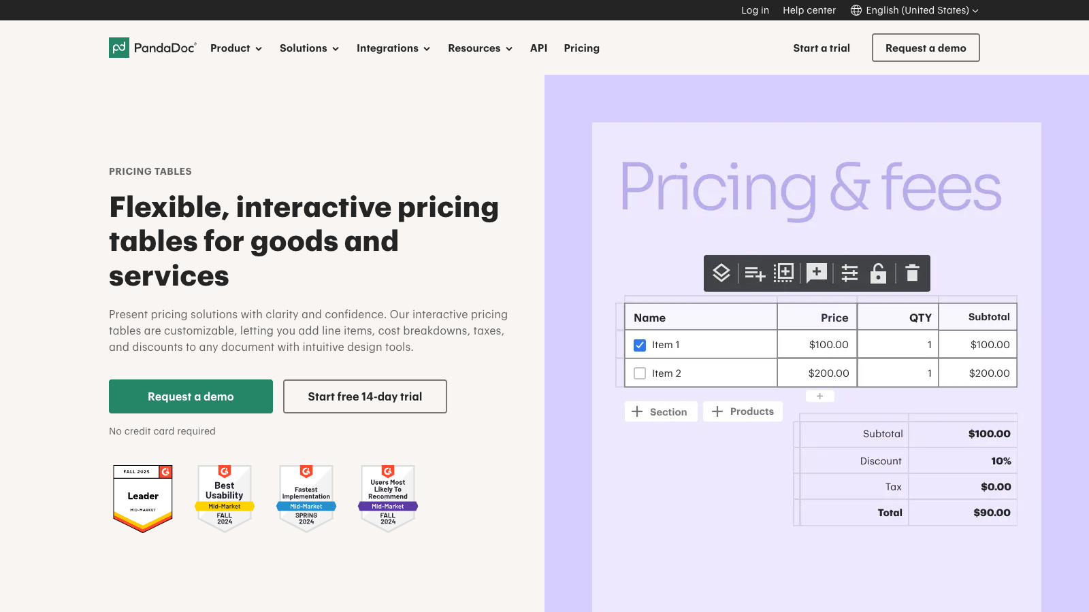Click the green Request a demo button
Image resolution: width=1089 pixels, height=612 pixels.
[x=191, y=396]
